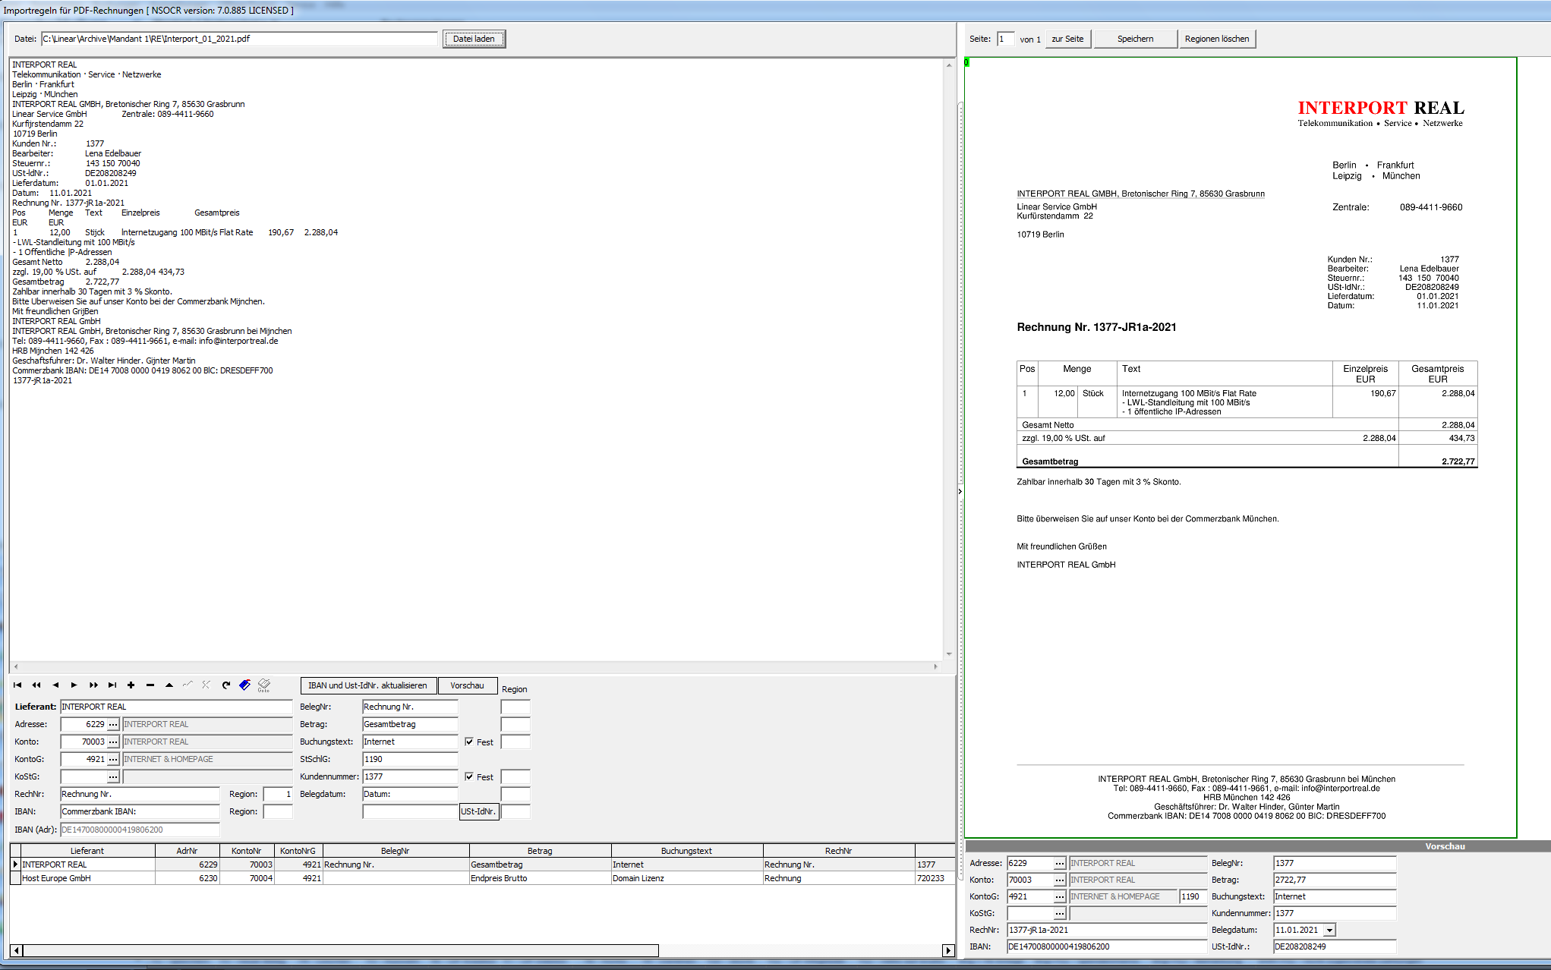The image size is (1551, 970).
Task: Click the zur Seite button
Action: click(1067, 39)
